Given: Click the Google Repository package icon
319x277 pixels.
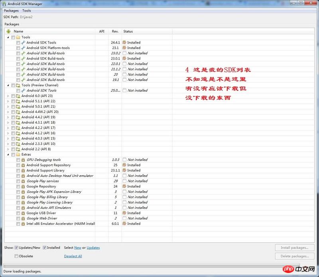Looking at the screenshot, I should coord(23,186).
